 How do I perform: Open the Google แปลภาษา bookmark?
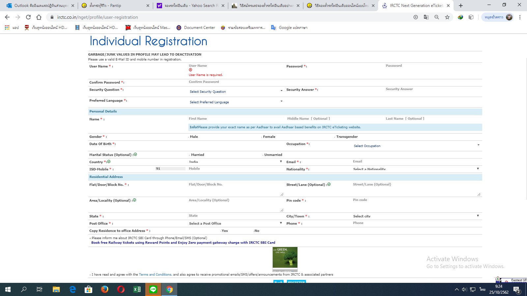coord(289,28)
